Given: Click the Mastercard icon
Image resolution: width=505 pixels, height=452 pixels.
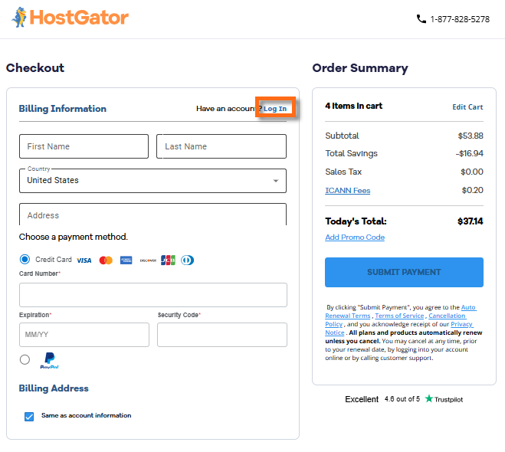Looking at the screenshot, I should pyautogui.click(x=106, y=260).
